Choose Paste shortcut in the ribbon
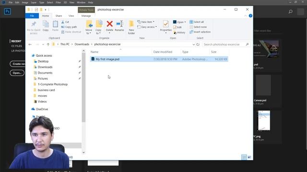 tap(71, 32)
